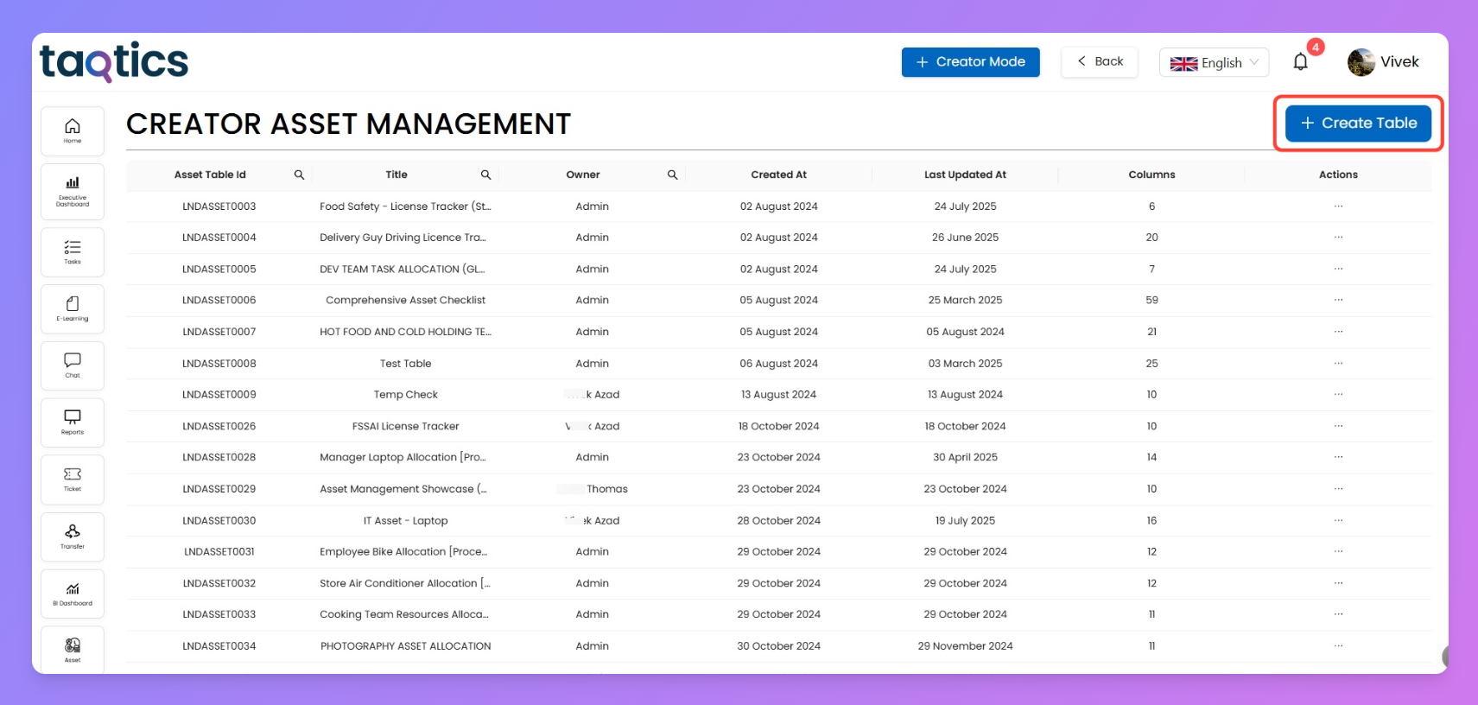1478x705 pixels.
Task: Click the Creator Mode button
Action: pos(970,62)
